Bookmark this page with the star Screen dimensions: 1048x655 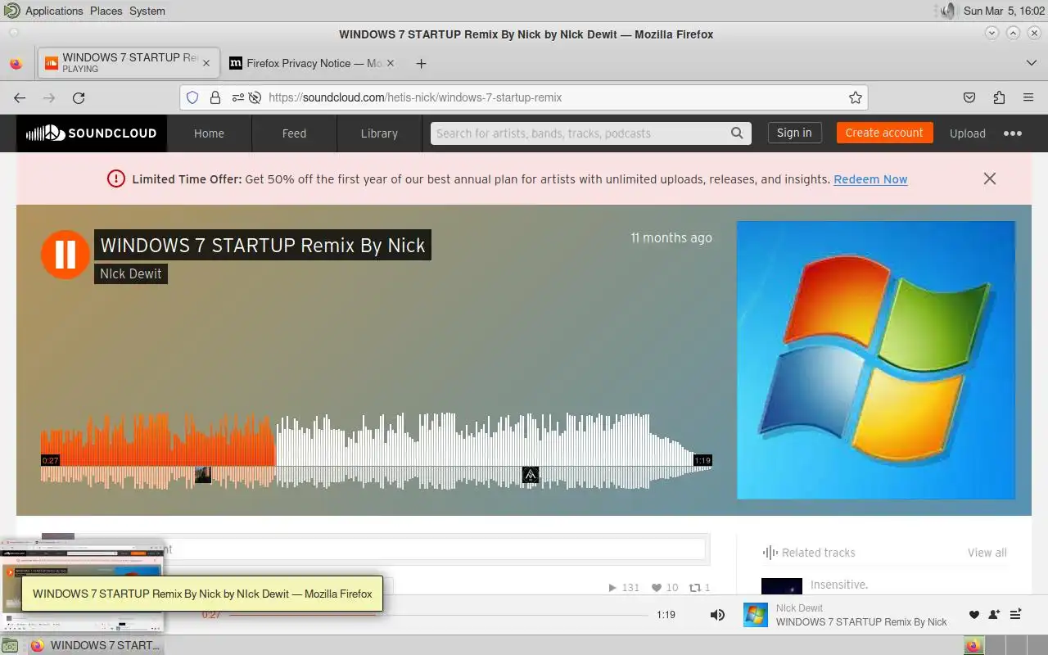point(856,97)
